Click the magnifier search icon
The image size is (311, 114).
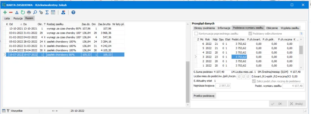pyautogui.click(x=35, y=12)
